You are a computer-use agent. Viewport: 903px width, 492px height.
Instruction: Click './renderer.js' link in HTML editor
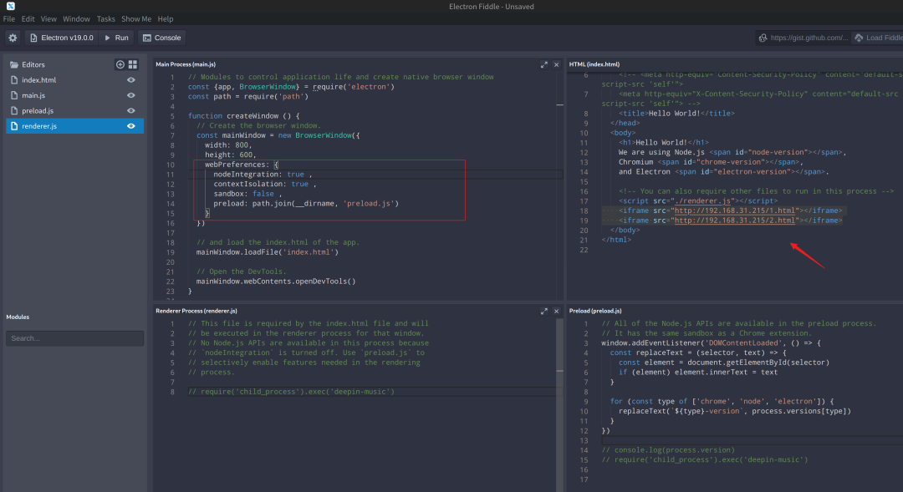702,200
